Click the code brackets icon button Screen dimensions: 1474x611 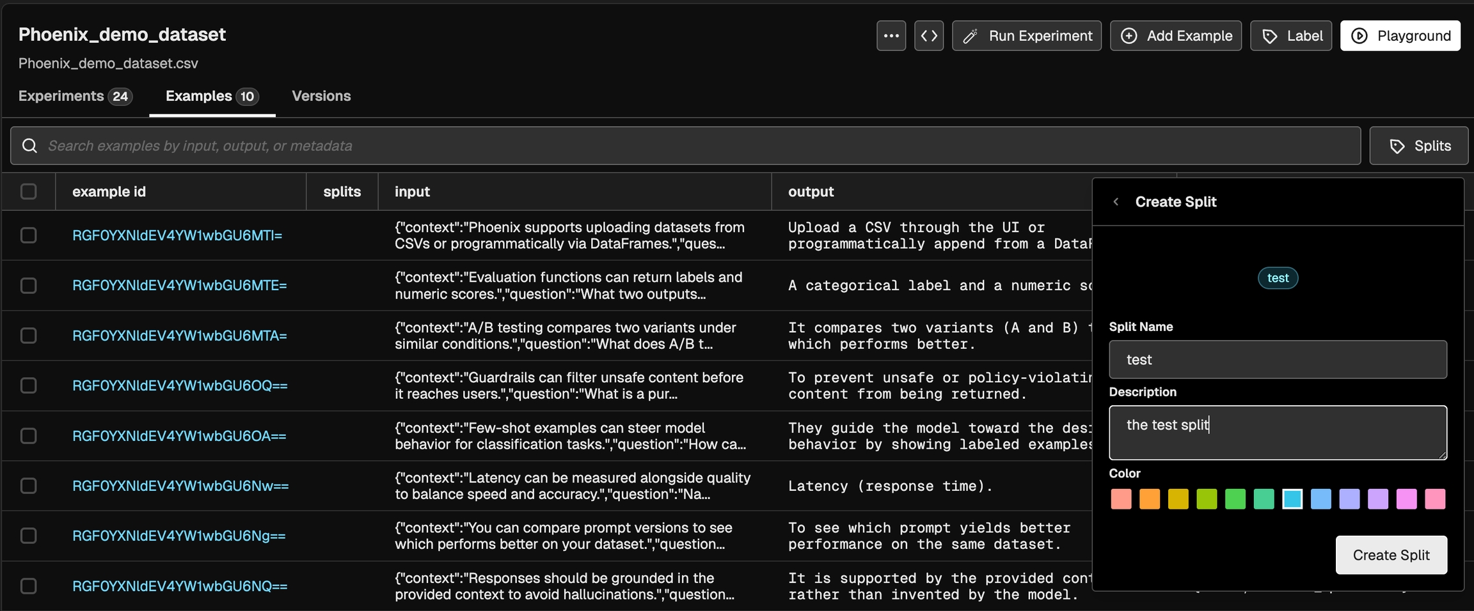(x=929, y=36)
